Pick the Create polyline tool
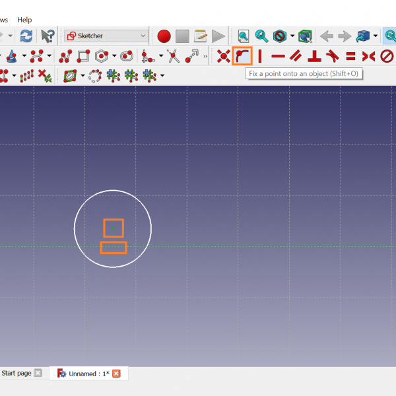The image size is (396, 396). [65, 56]
